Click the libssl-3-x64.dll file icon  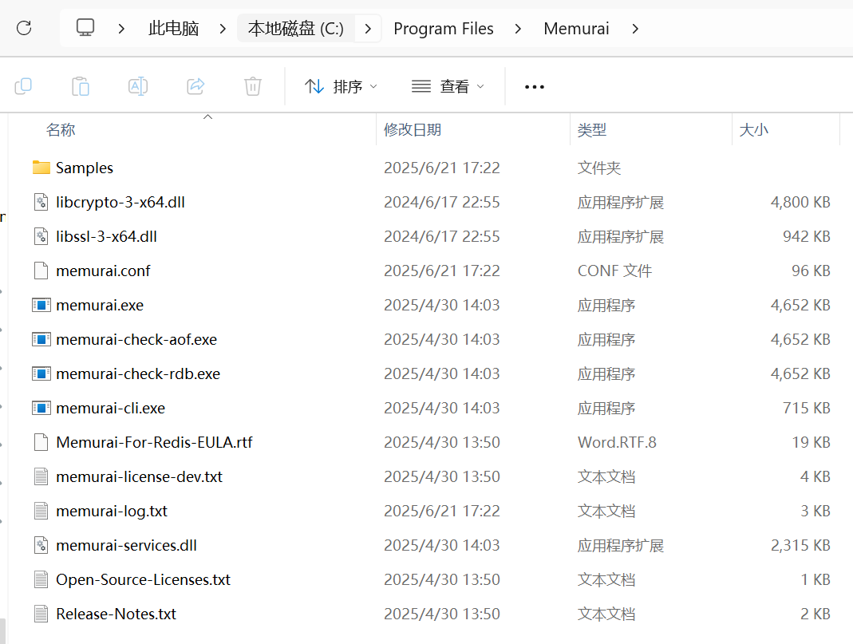click(41, 236)
